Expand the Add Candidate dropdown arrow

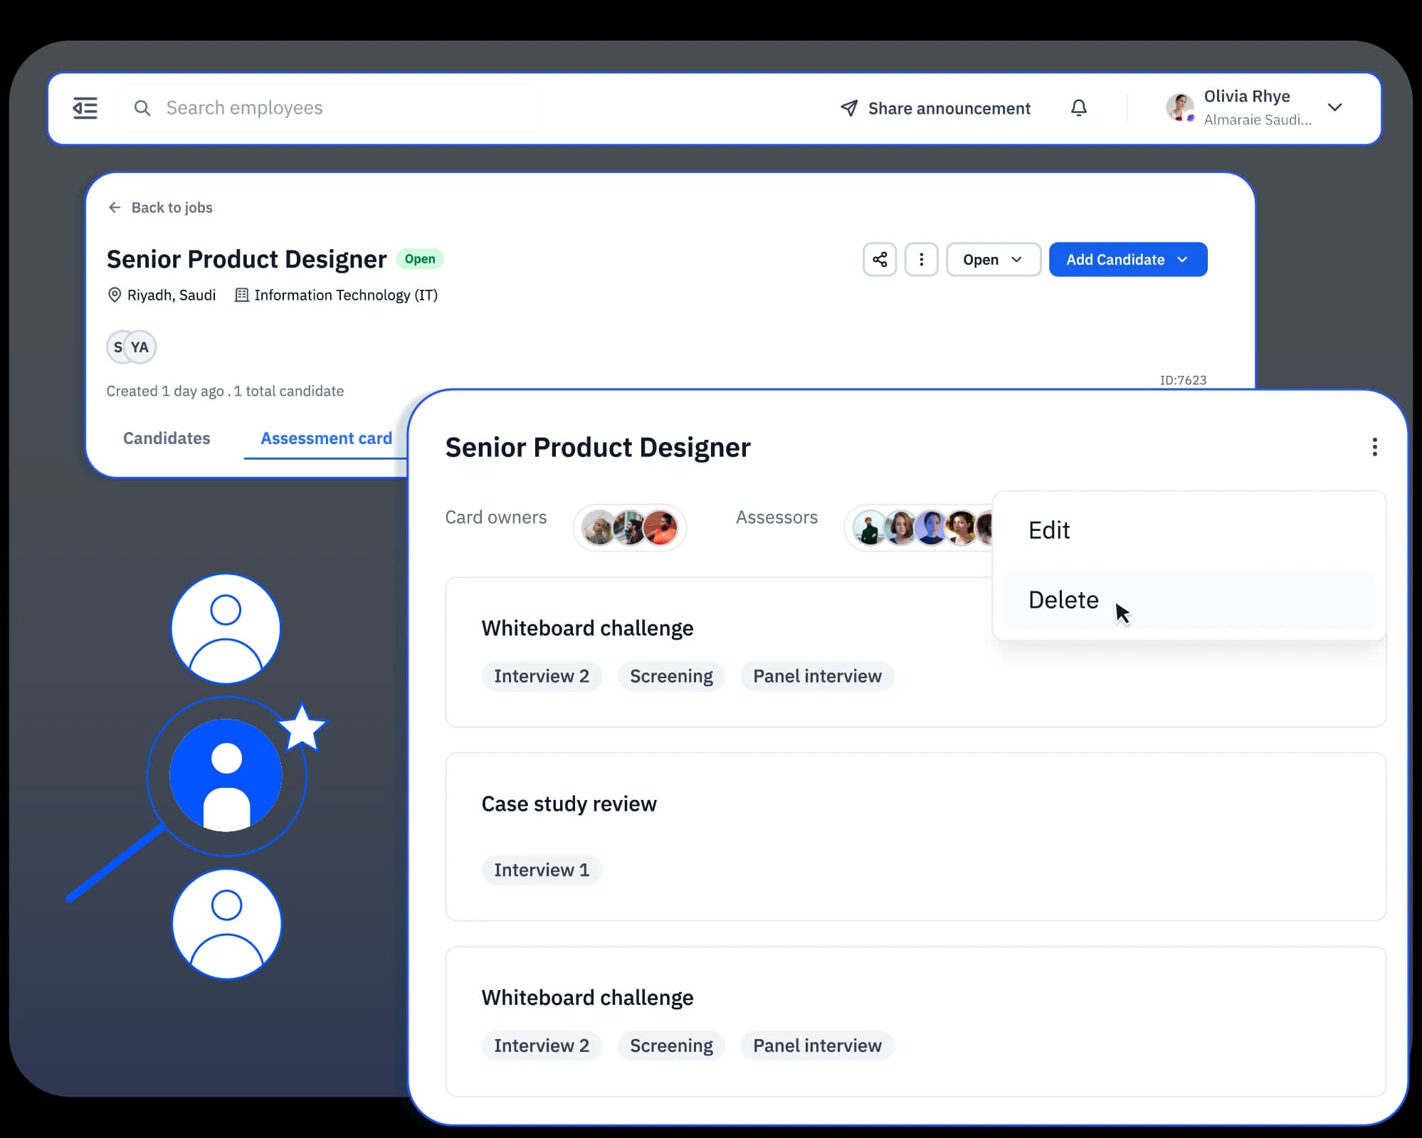pos(1184,259)
